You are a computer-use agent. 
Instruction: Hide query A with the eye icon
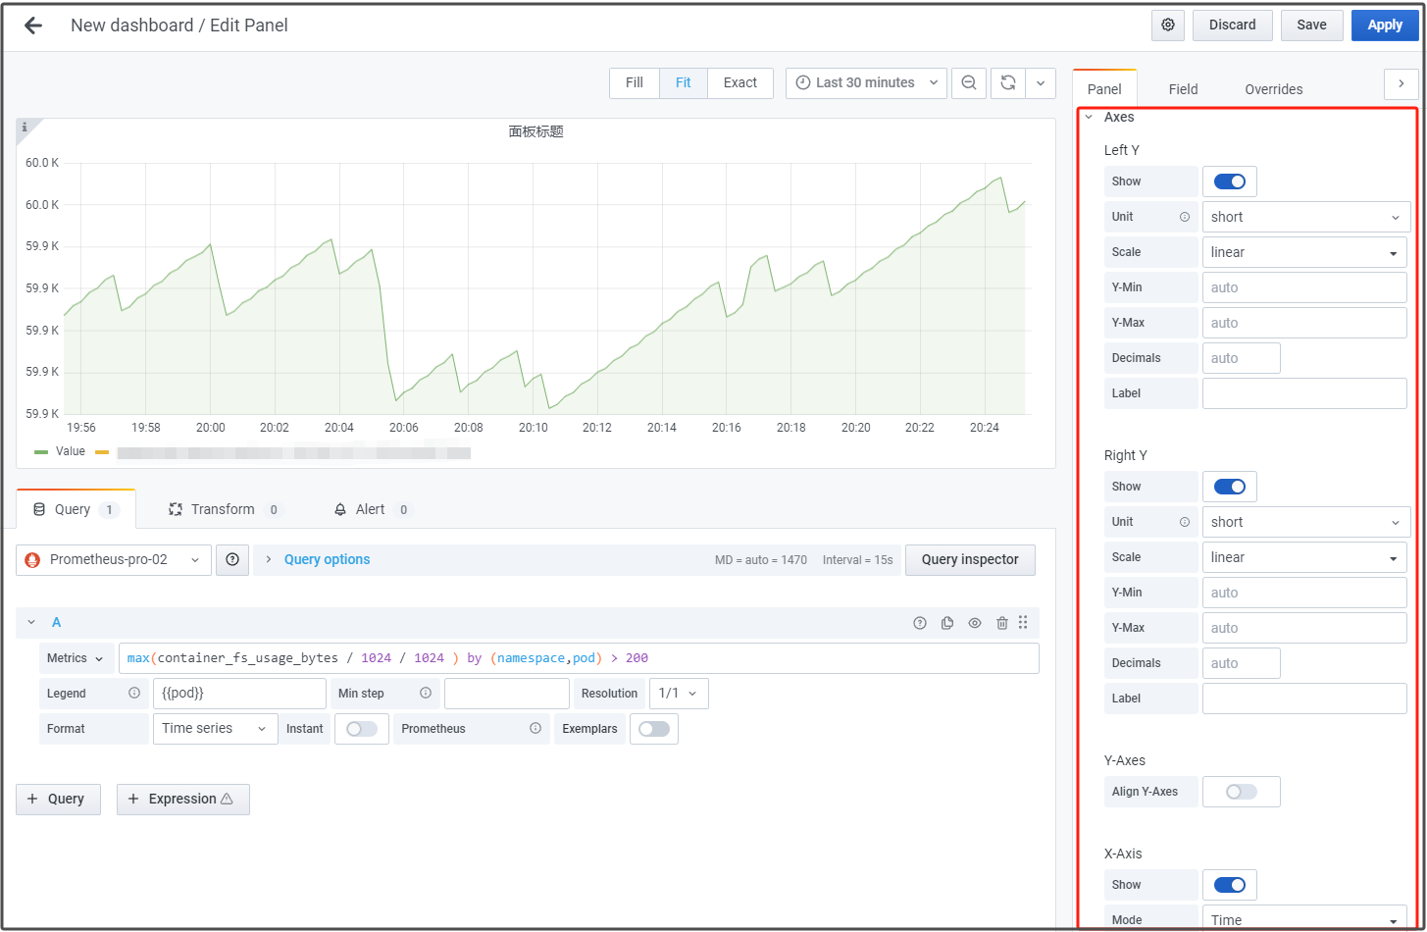(975, 623)
